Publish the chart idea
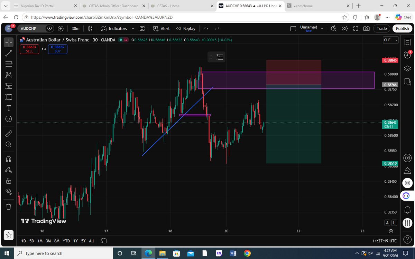The width and height of the screenshot is (415, 259). [x=402, y=29]
